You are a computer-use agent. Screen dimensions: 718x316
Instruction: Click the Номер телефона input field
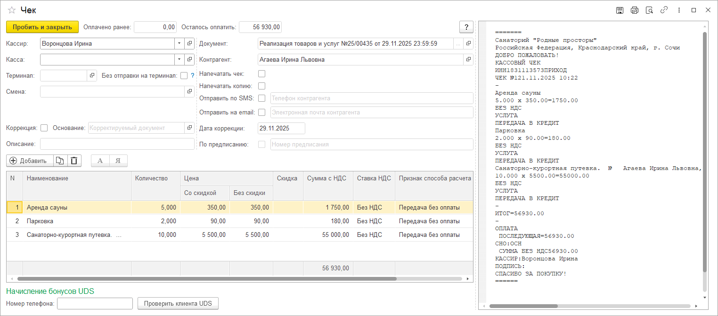tap(94, 304)
